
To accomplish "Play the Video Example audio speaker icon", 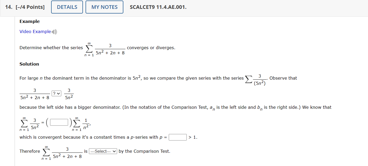I will (54, 32).
